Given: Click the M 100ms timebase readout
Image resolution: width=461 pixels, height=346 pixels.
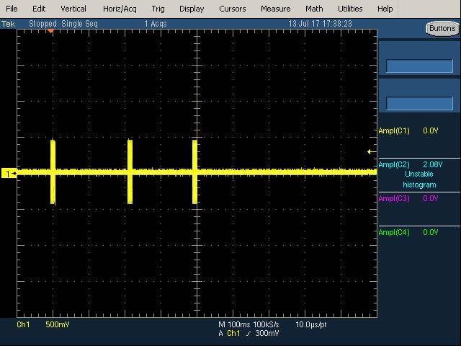Looking at the screenshot, I should [234, 324].
